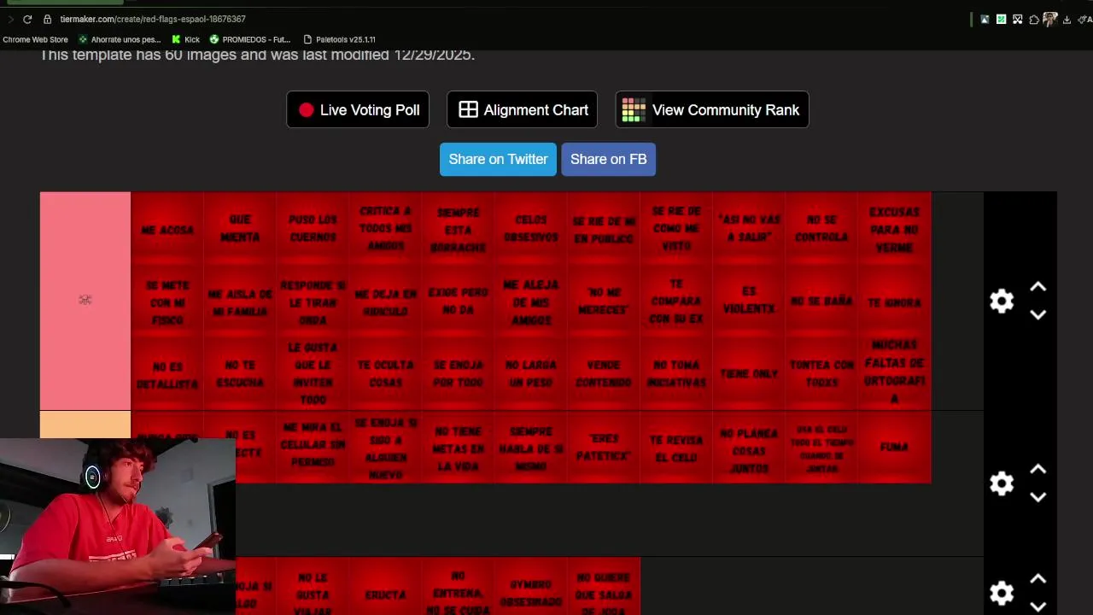The height and width of the screenshot is (615, 1093).
Task: Select the 'NO SE CONTROLA' tile
Action: pos(821,229)
